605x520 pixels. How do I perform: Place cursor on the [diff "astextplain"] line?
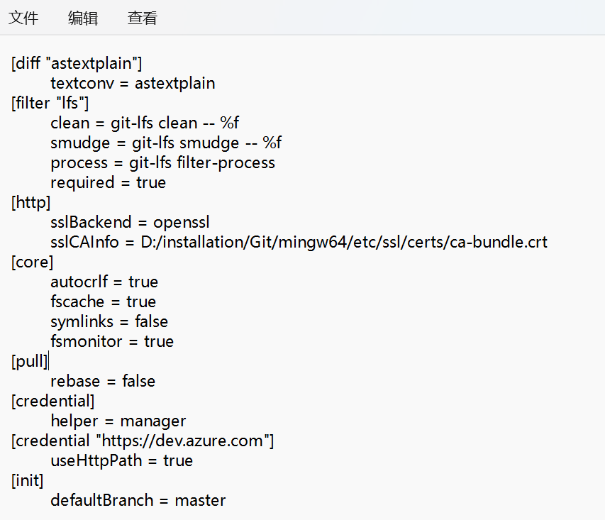pos(77,64)
